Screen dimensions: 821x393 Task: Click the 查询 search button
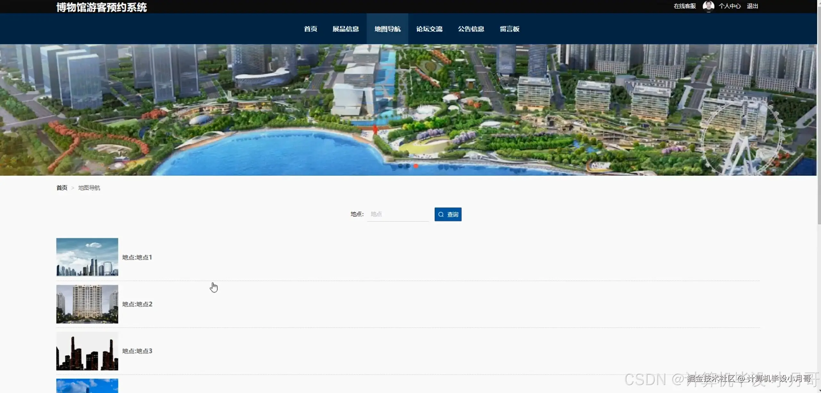448,214
